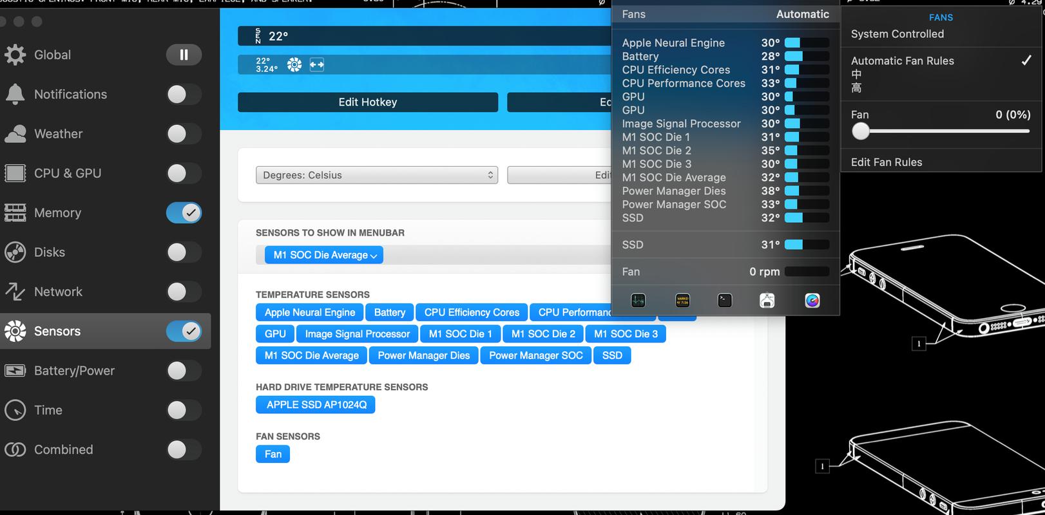This screenshot has width=1045, height=515.
Task: Open Activity Monitor from the Fans panel
Action: click(638, 300)
